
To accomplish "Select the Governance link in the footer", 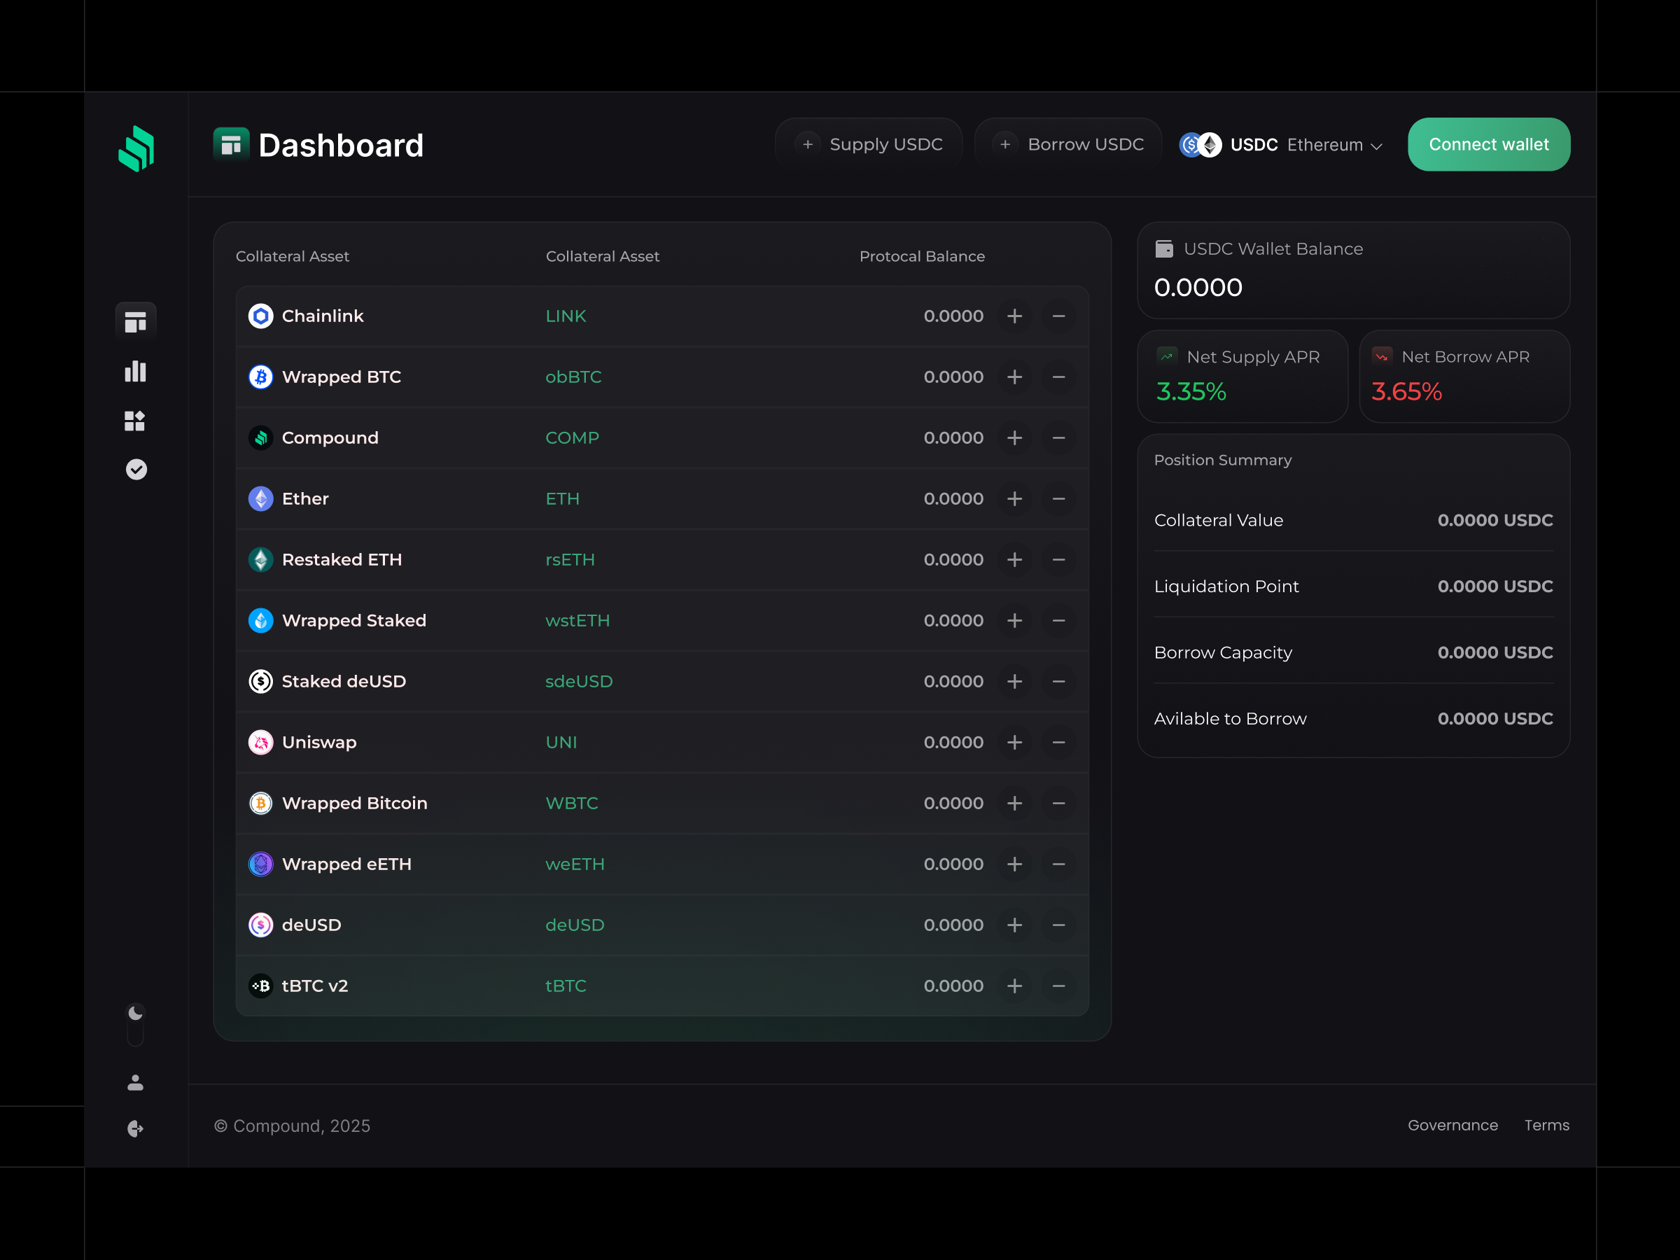I will (1453, 1126).
